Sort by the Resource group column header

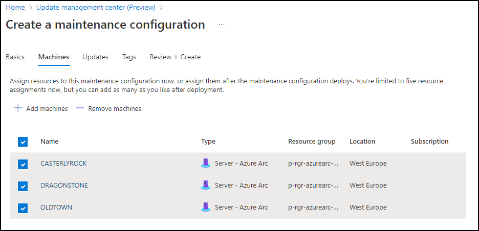click(312, 141)
